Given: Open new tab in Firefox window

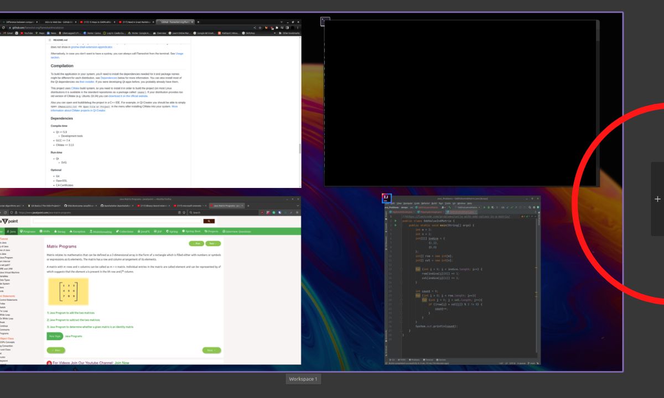Looking at the screenshot, I should click(248, 206).
